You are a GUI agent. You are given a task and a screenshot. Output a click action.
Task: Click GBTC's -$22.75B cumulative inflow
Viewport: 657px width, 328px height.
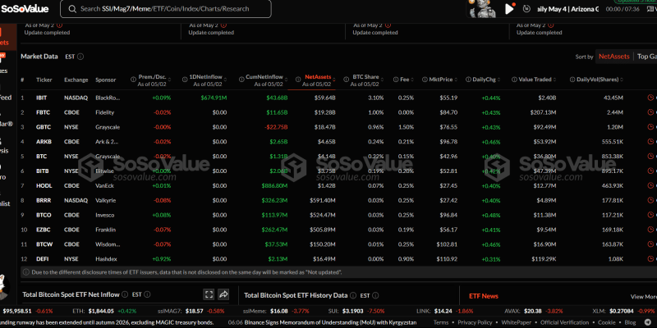click(x=276, y=127)
